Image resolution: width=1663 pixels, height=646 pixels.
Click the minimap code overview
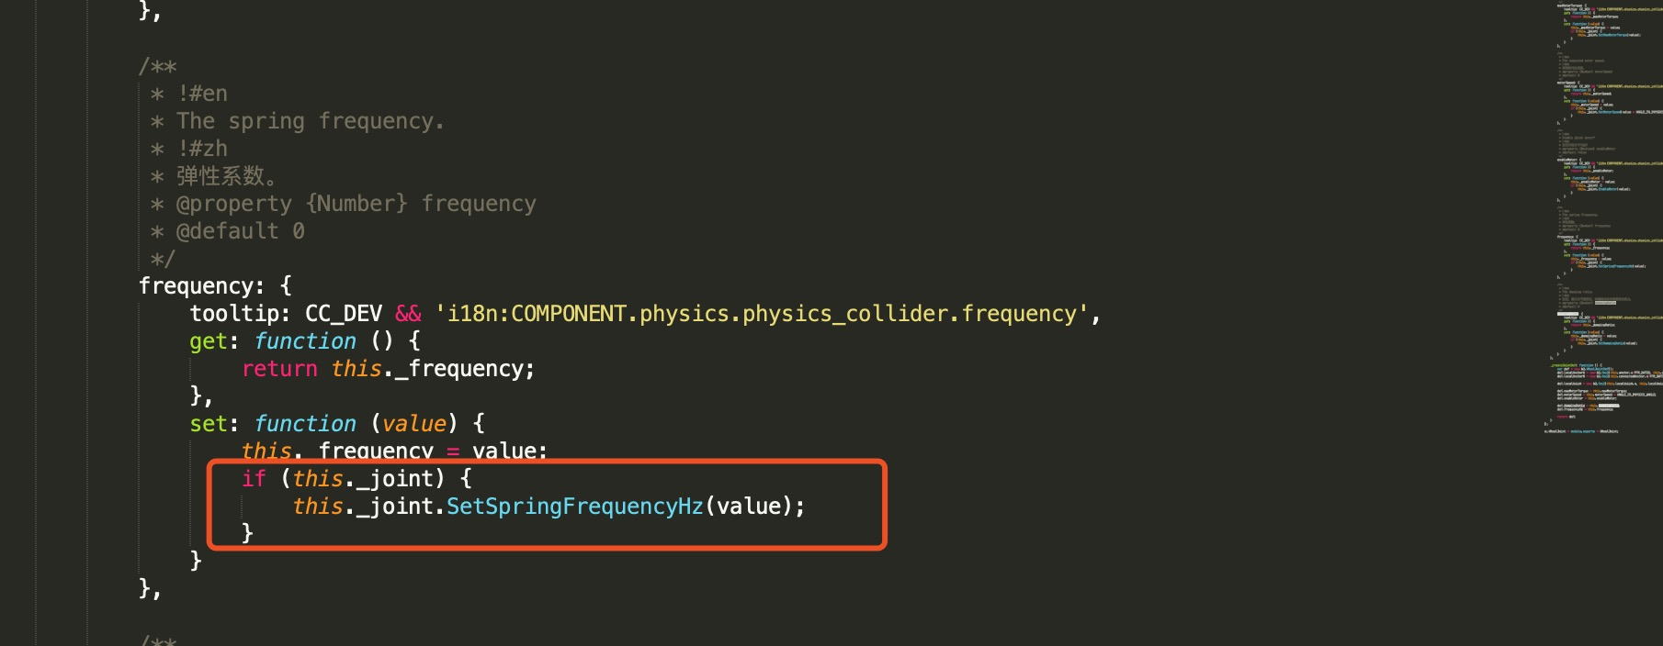click(x=1602, y=217)
